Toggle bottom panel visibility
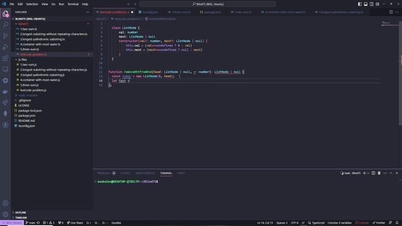The image size is (402, 226). click(x=366, y=4)
